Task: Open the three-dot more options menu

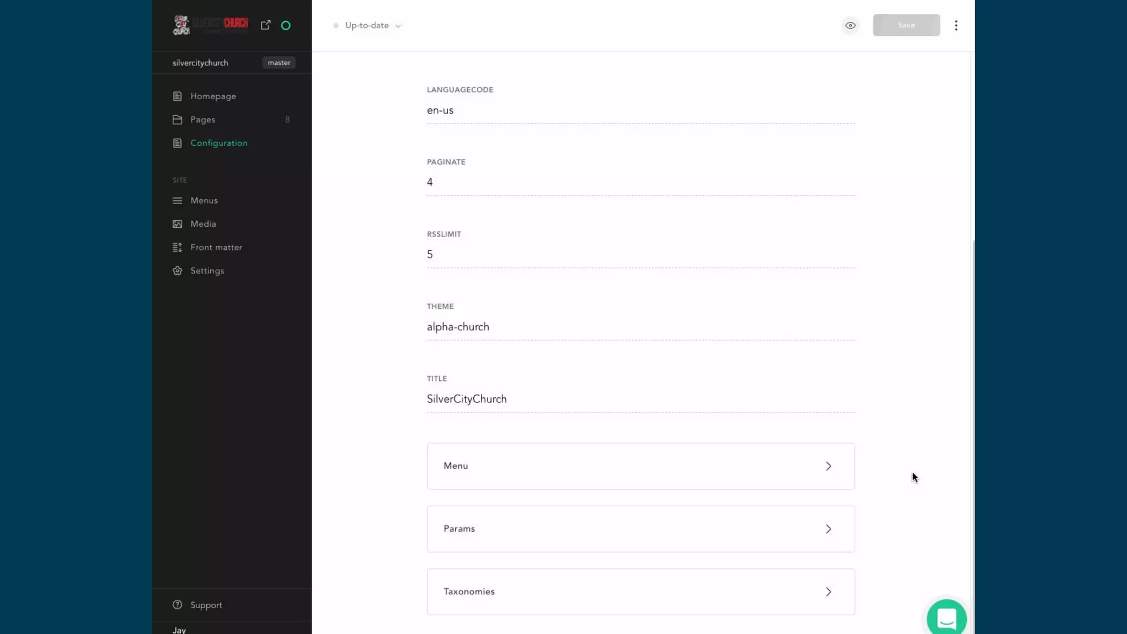Action: (956, 25)
